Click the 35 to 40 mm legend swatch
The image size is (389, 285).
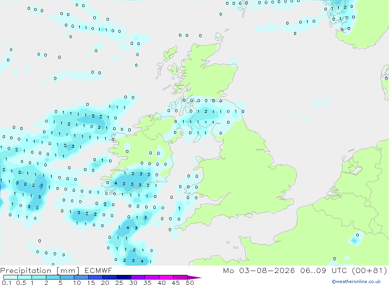(x=152, y=277)
